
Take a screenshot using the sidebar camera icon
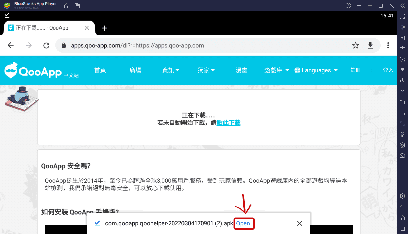402,91
